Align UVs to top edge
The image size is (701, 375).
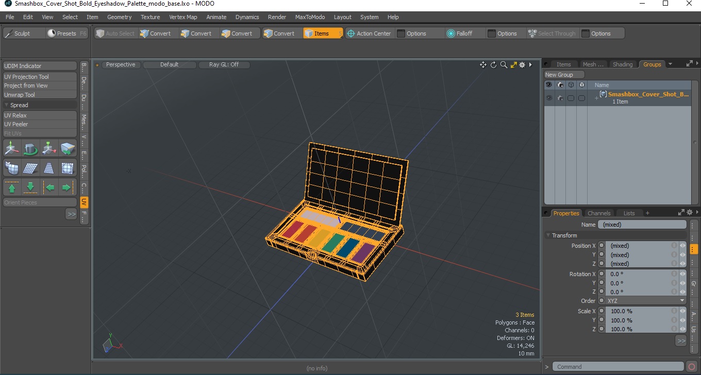click(x=12, y=187)
